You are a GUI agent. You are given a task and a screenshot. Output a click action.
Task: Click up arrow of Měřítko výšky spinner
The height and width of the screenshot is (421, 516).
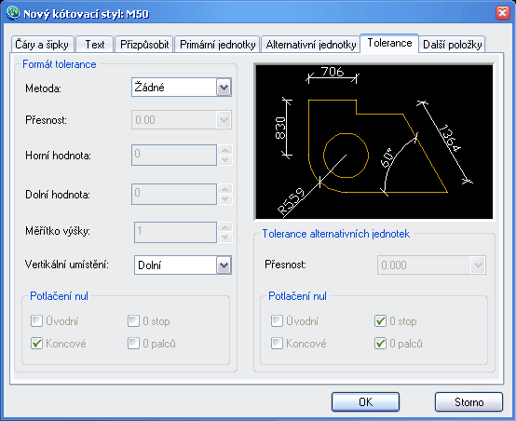tap(225, 227)
